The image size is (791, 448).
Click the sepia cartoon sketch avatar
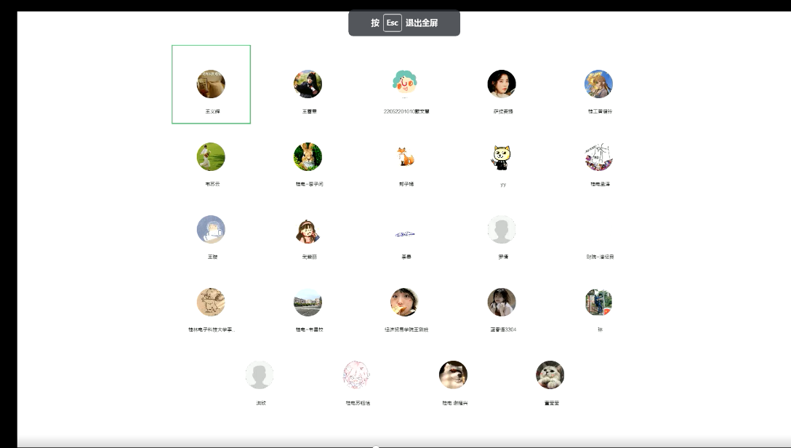(x=211, y=303)
